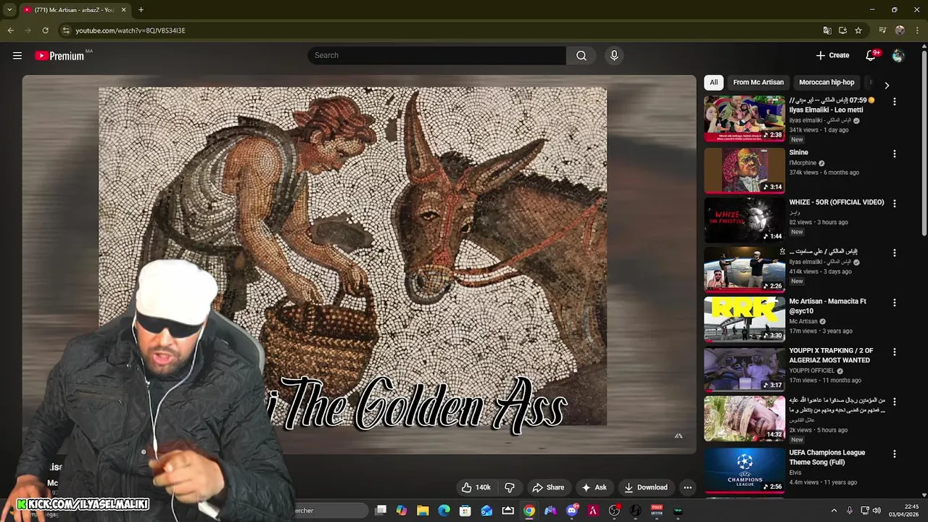The image size is (928, 522).
Task: Open the YouTube account avatar menu
Action: tap(898, 56)
